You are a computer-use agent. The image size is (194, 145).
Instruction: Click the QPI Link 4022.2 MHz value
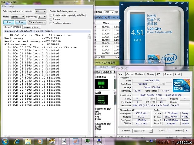tap(141, 124)
